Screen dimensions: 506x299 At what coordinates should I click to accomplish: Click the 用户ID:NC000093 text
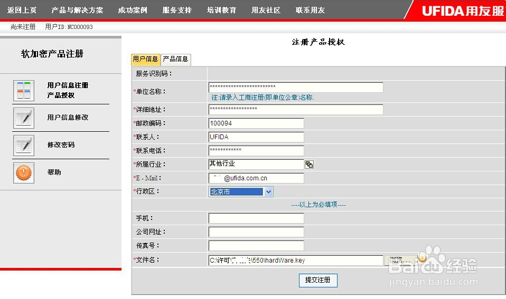coord(69,27)
